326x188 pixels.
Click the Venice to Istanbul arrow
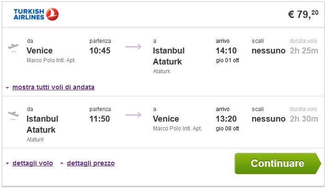pyautogui.click(x=133, y=46)
